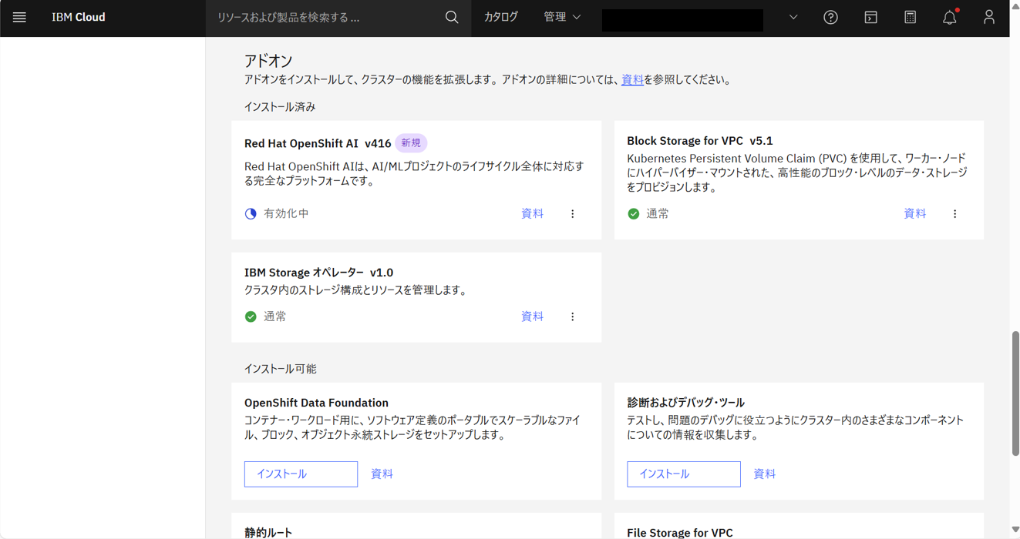
Task: Click the File Storage for VPC card title
Action: click(680, 532)
